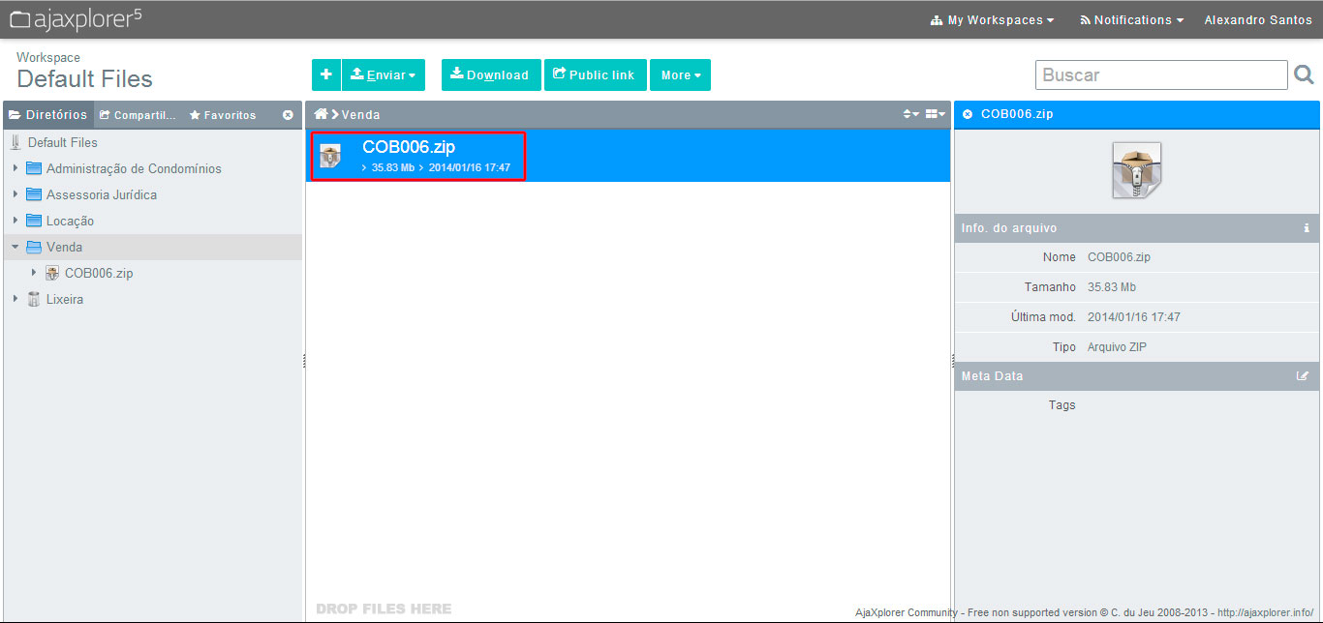Image resolution: width=1323 pixels, height=623 pixels.
Task: Open the Enviar upload dropdown
Action: pyautogui.click(x=384, y=75)
